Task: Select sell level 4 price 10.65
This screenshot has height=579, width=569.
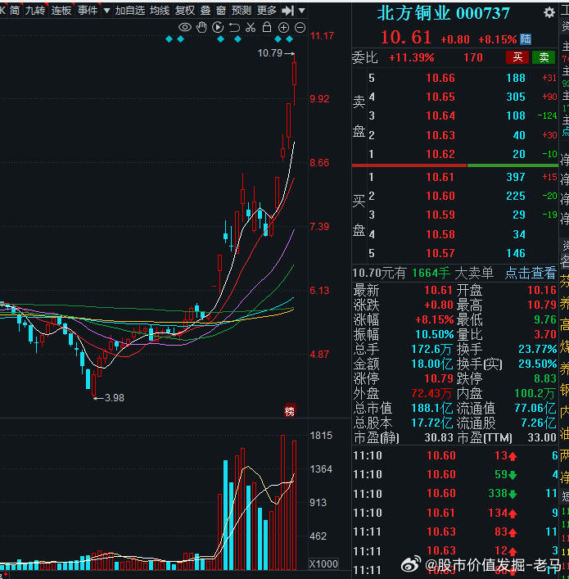Action: pos(440,97)
